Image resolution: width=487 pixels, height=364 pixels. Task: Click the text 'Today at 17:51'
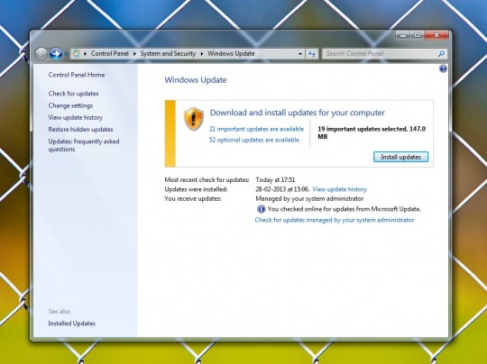[275, 179]
